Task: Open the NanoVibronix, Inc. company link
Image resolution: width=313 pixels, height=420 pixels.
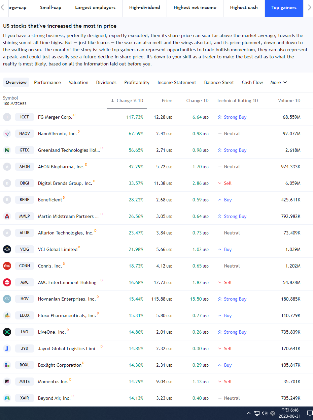Action: coord(57,134)
